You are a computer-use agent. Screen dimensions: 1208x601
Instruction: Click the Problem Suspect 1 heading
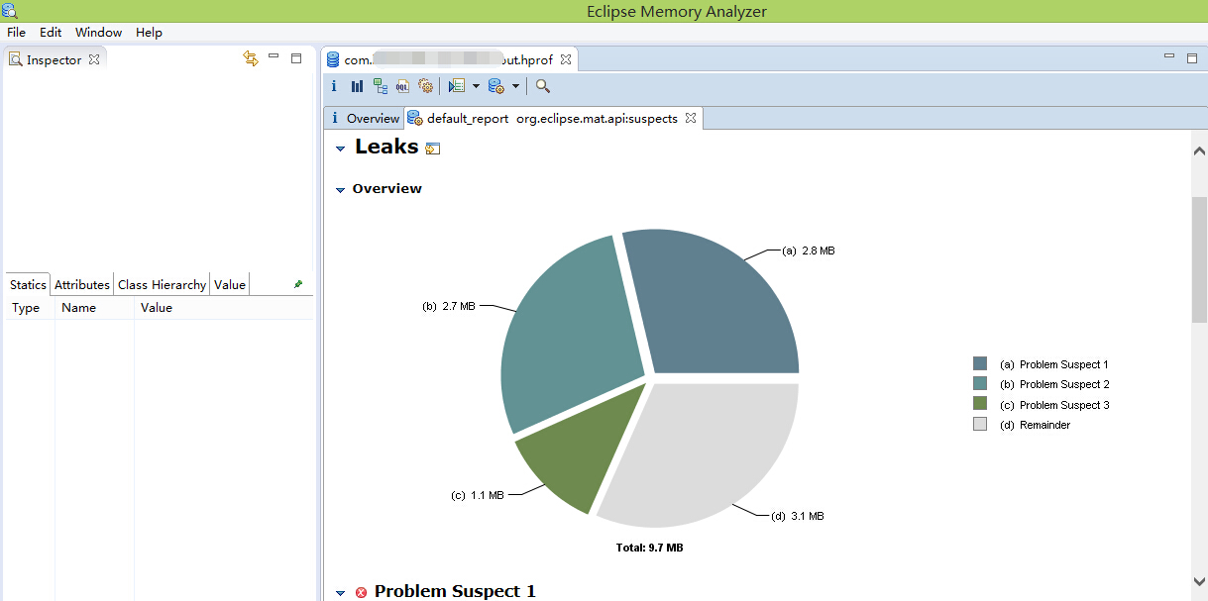pyautogui.click(x=455, y=591)
